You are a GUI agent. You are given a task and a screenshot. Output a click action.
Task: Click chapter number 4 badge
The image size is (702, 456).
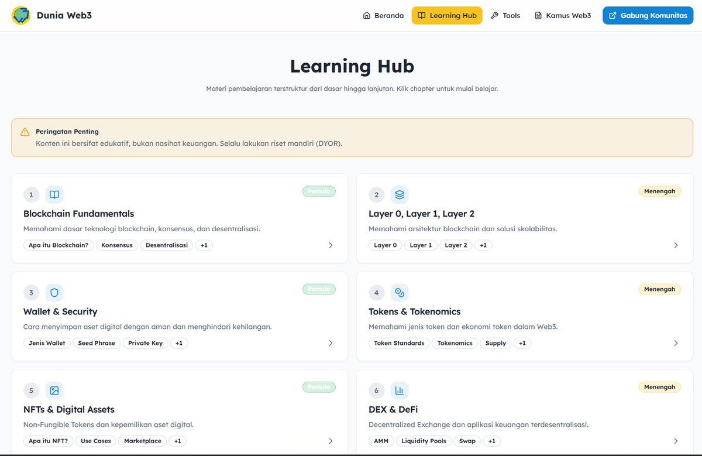pos(376,293)
